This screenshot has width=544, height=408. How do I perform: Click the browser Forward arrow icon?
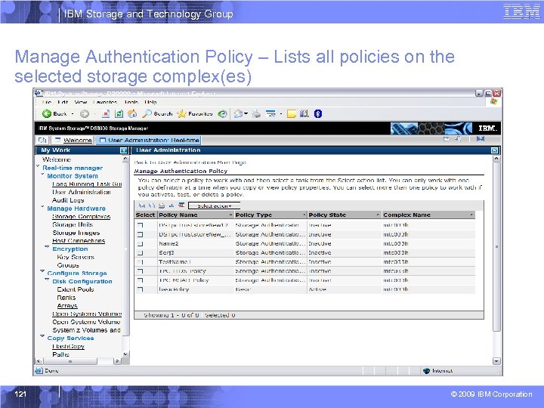pyautogui.click(x=85, y=114)
